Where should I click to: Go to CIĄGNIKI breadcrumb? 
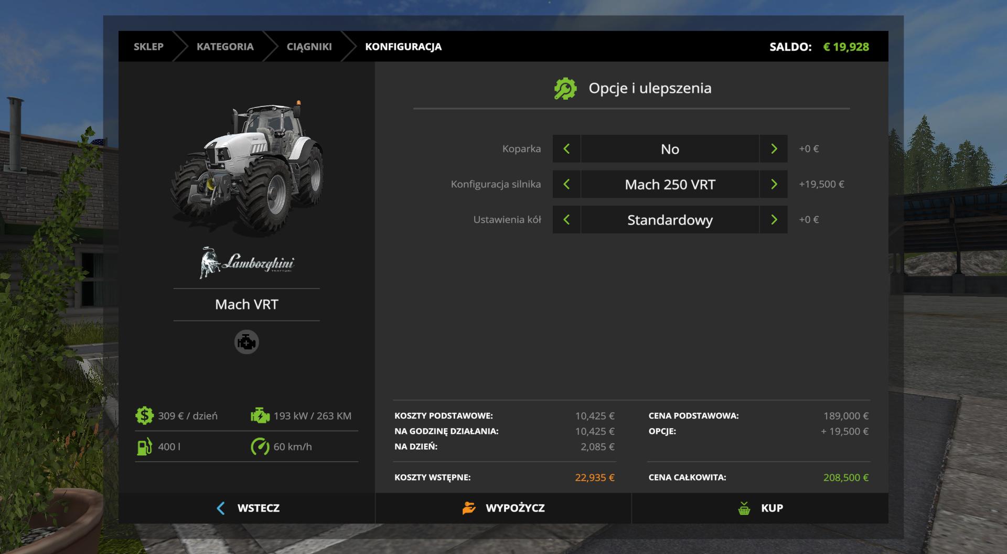click(309, 46)
